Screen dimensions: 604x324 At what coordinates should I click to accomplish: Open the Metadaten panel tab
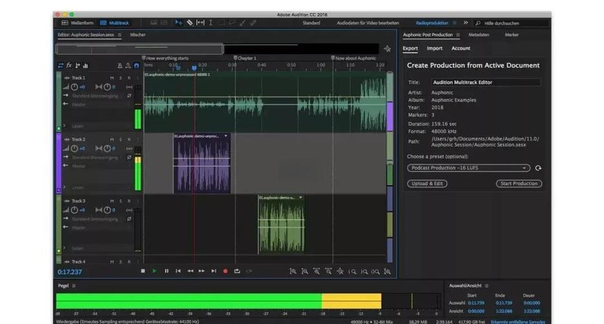point(479,35)
